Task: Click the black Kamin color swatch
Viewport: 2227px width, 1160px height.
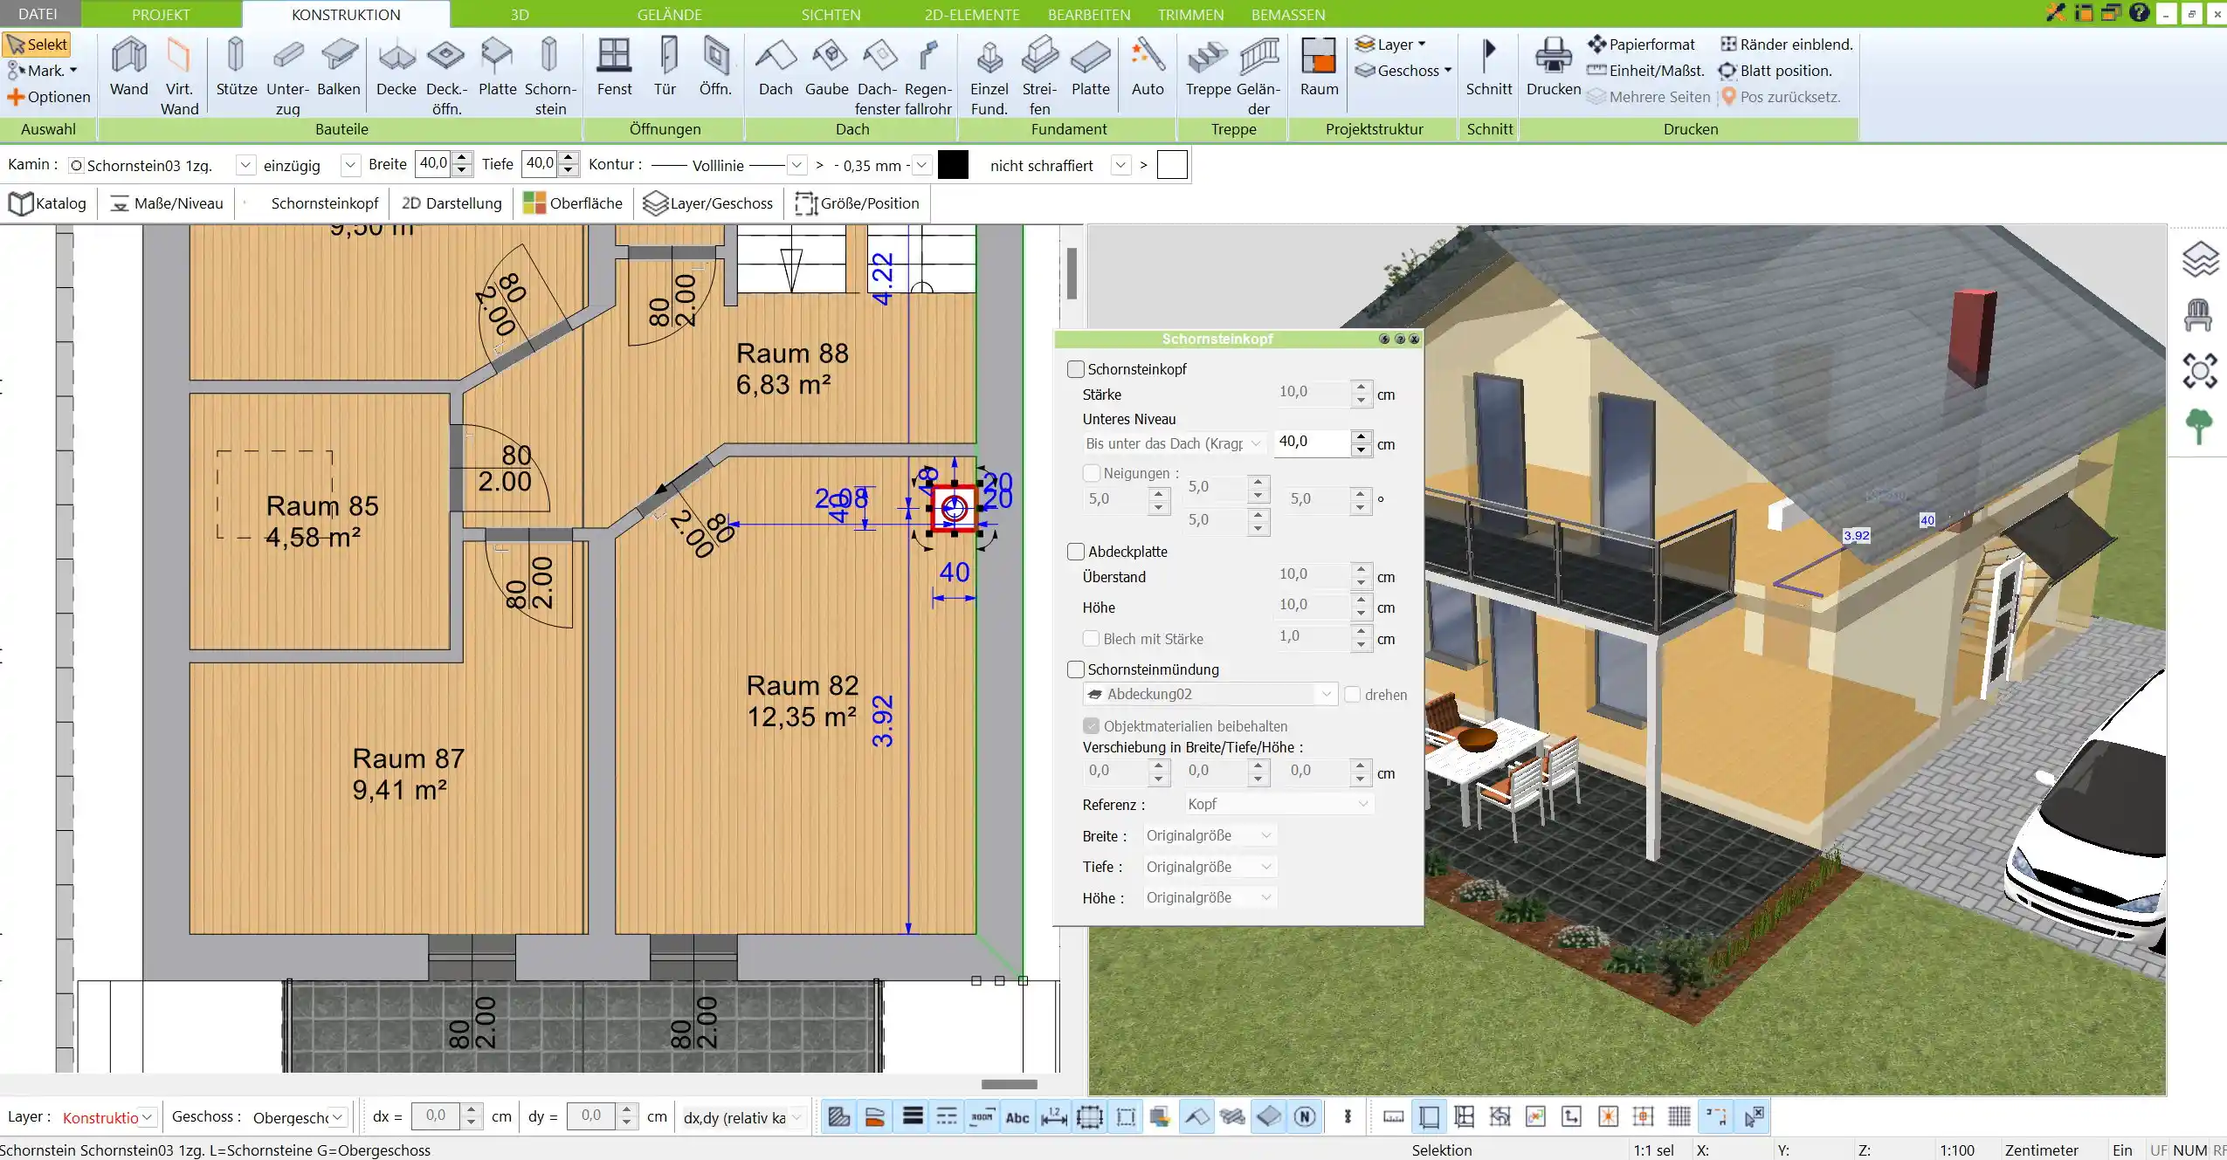Action: click(x=952, y=164)
